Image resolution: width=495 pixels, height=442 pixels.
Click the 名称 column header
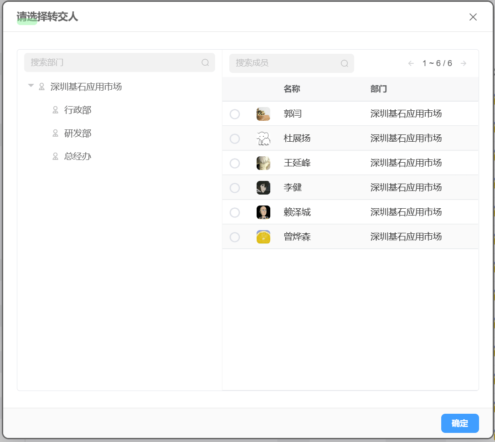point(292,89)
